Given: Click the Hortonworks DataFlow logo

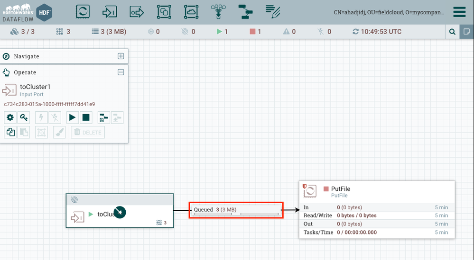Looking at the screenshot, I should coord(27,12).
